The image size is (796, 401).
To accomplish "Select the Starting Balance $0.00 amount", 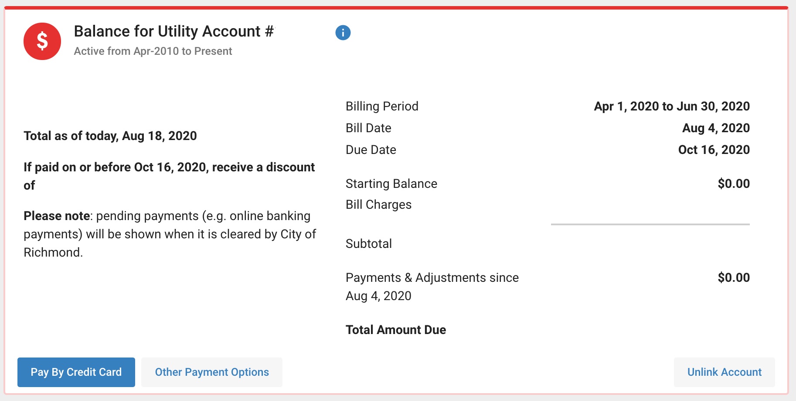I will pos(734,184).
